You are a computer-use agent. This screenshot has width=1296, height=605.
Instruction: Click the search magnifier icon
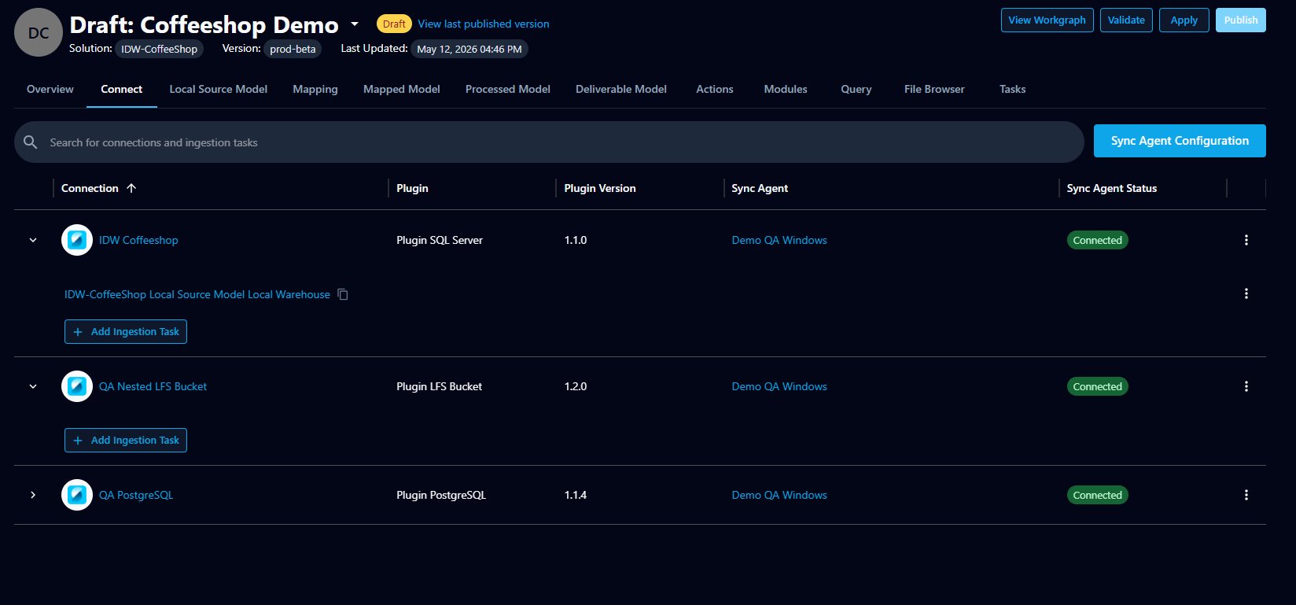click(x=31, y=142)
